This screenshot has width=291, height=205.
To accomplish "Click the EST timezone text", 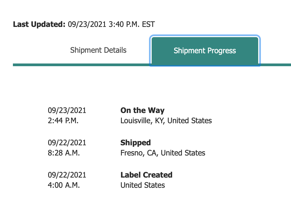I will 149,24.
